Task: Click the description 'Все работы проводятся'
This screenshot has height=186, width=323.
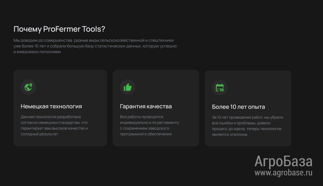Action: tap(149, 125)
